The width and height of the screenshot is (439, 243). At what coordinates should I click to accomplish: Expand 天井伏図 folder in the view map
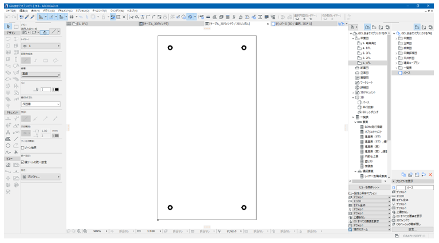point(397,58)
